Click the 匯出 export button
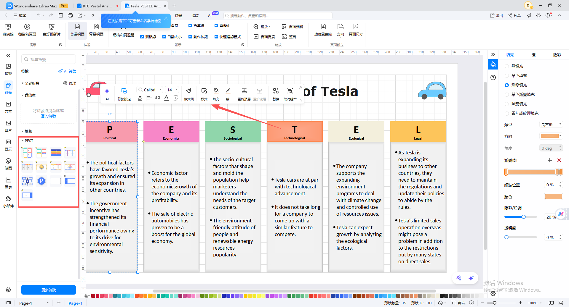569x307 pixels. point(496,15)
